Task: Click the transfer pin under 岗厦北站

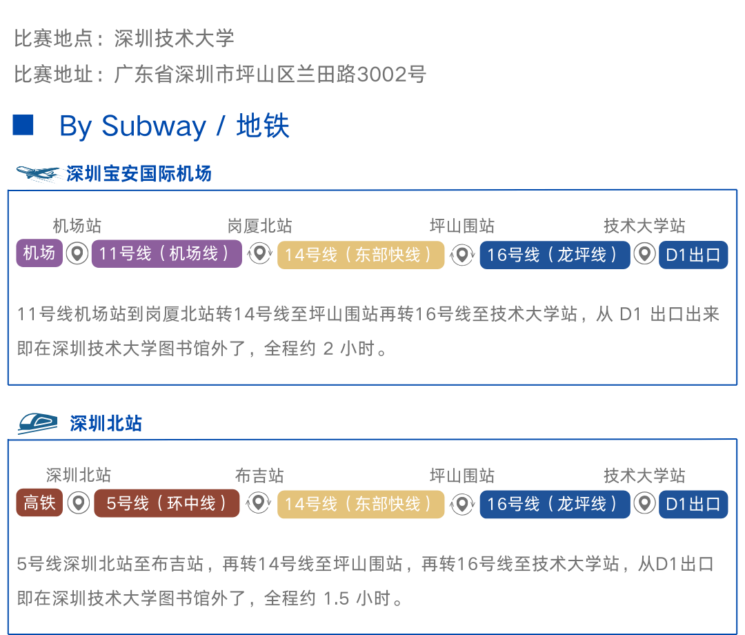Action: click(259, 253)
